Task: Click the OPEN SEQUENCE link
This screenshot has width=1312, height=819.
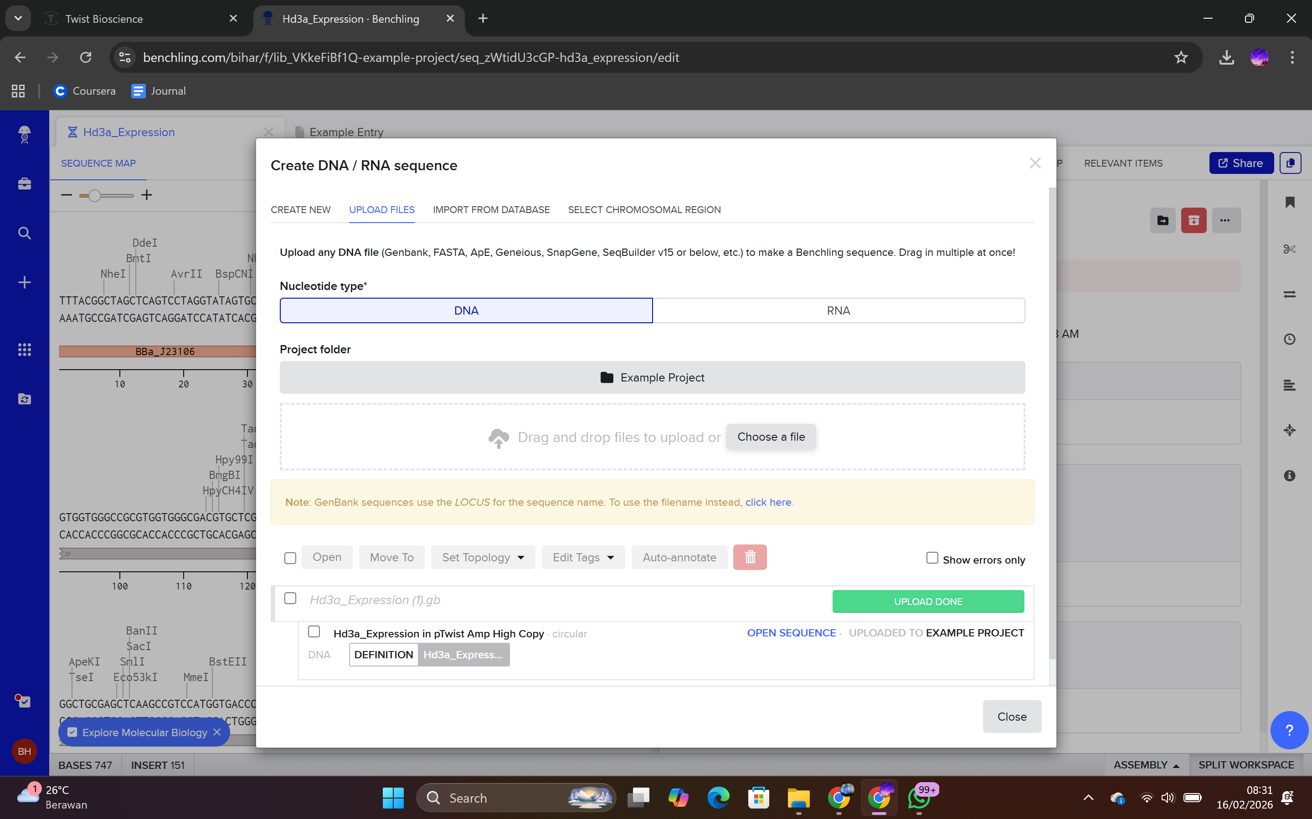Action: 791,633
